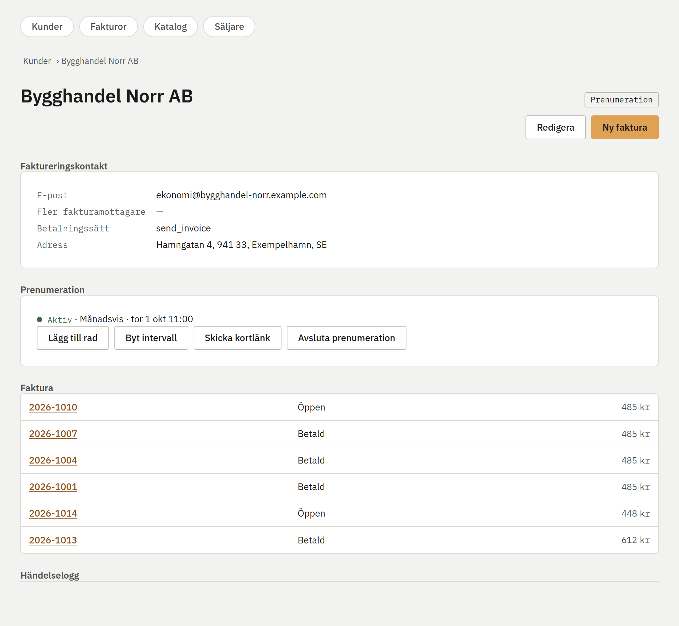The height and width of the screenshot is (626, 679).
Task: Click the Redigera button
Action: click(555, 127)
